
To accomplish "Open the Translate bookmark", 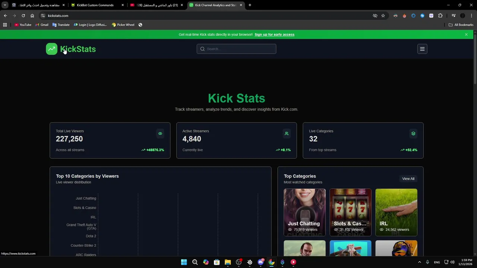I will point(61,25).
